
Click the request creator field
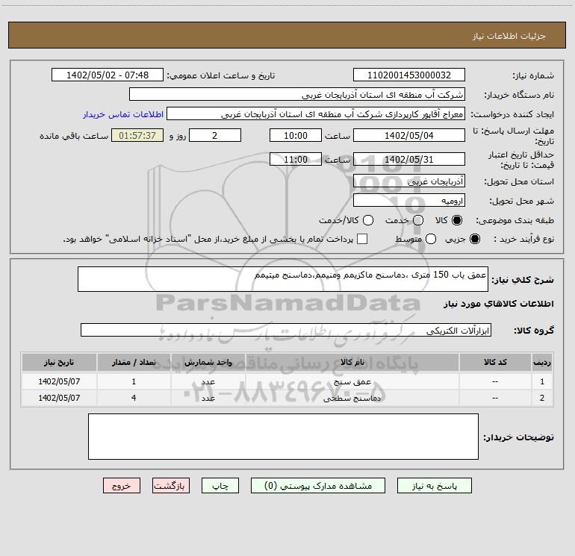pos(316,113)
